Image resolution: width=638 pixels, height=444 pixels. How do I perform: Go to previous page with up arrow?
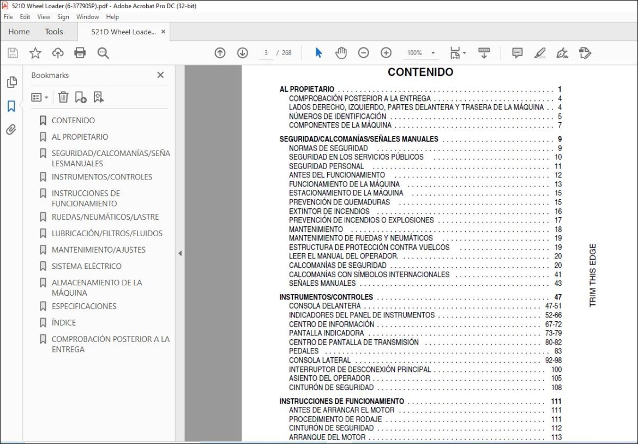[x=220, y=53]
